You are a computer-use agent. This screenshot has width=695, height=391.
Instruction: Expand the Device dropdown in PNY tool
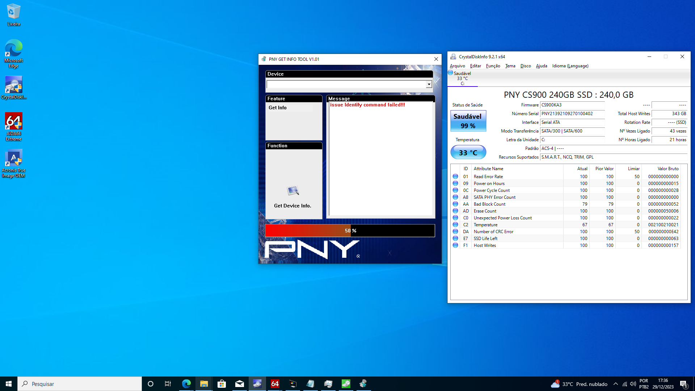(x=429, y=84)
